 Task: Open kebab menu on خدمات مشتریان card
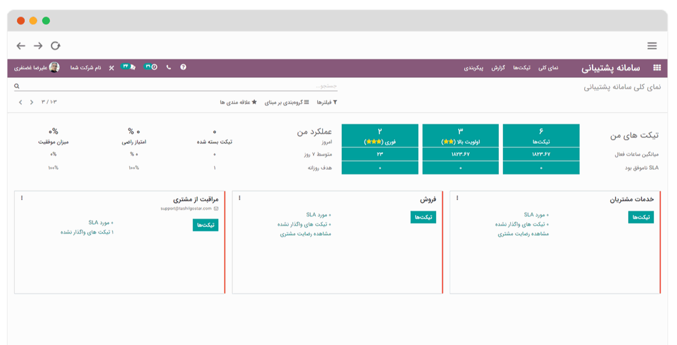[x=457, y=198]
